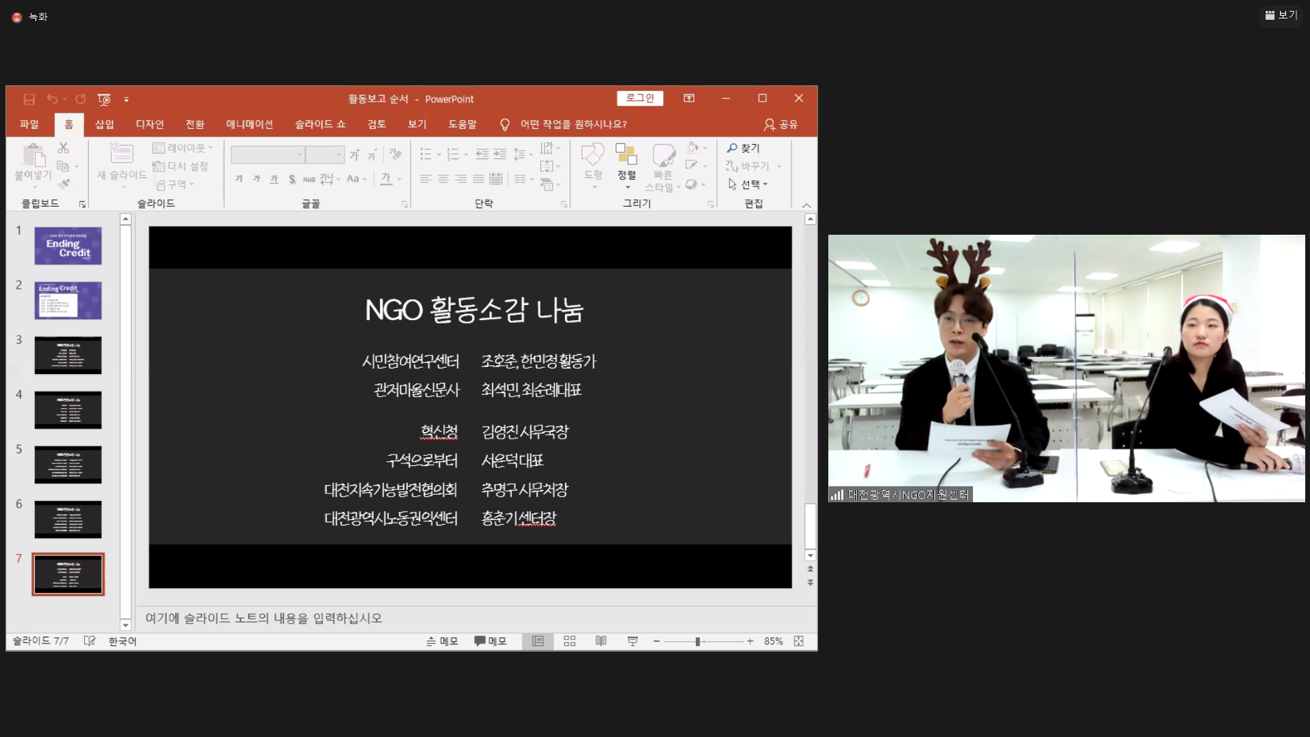Open the font size combo box

325,155
